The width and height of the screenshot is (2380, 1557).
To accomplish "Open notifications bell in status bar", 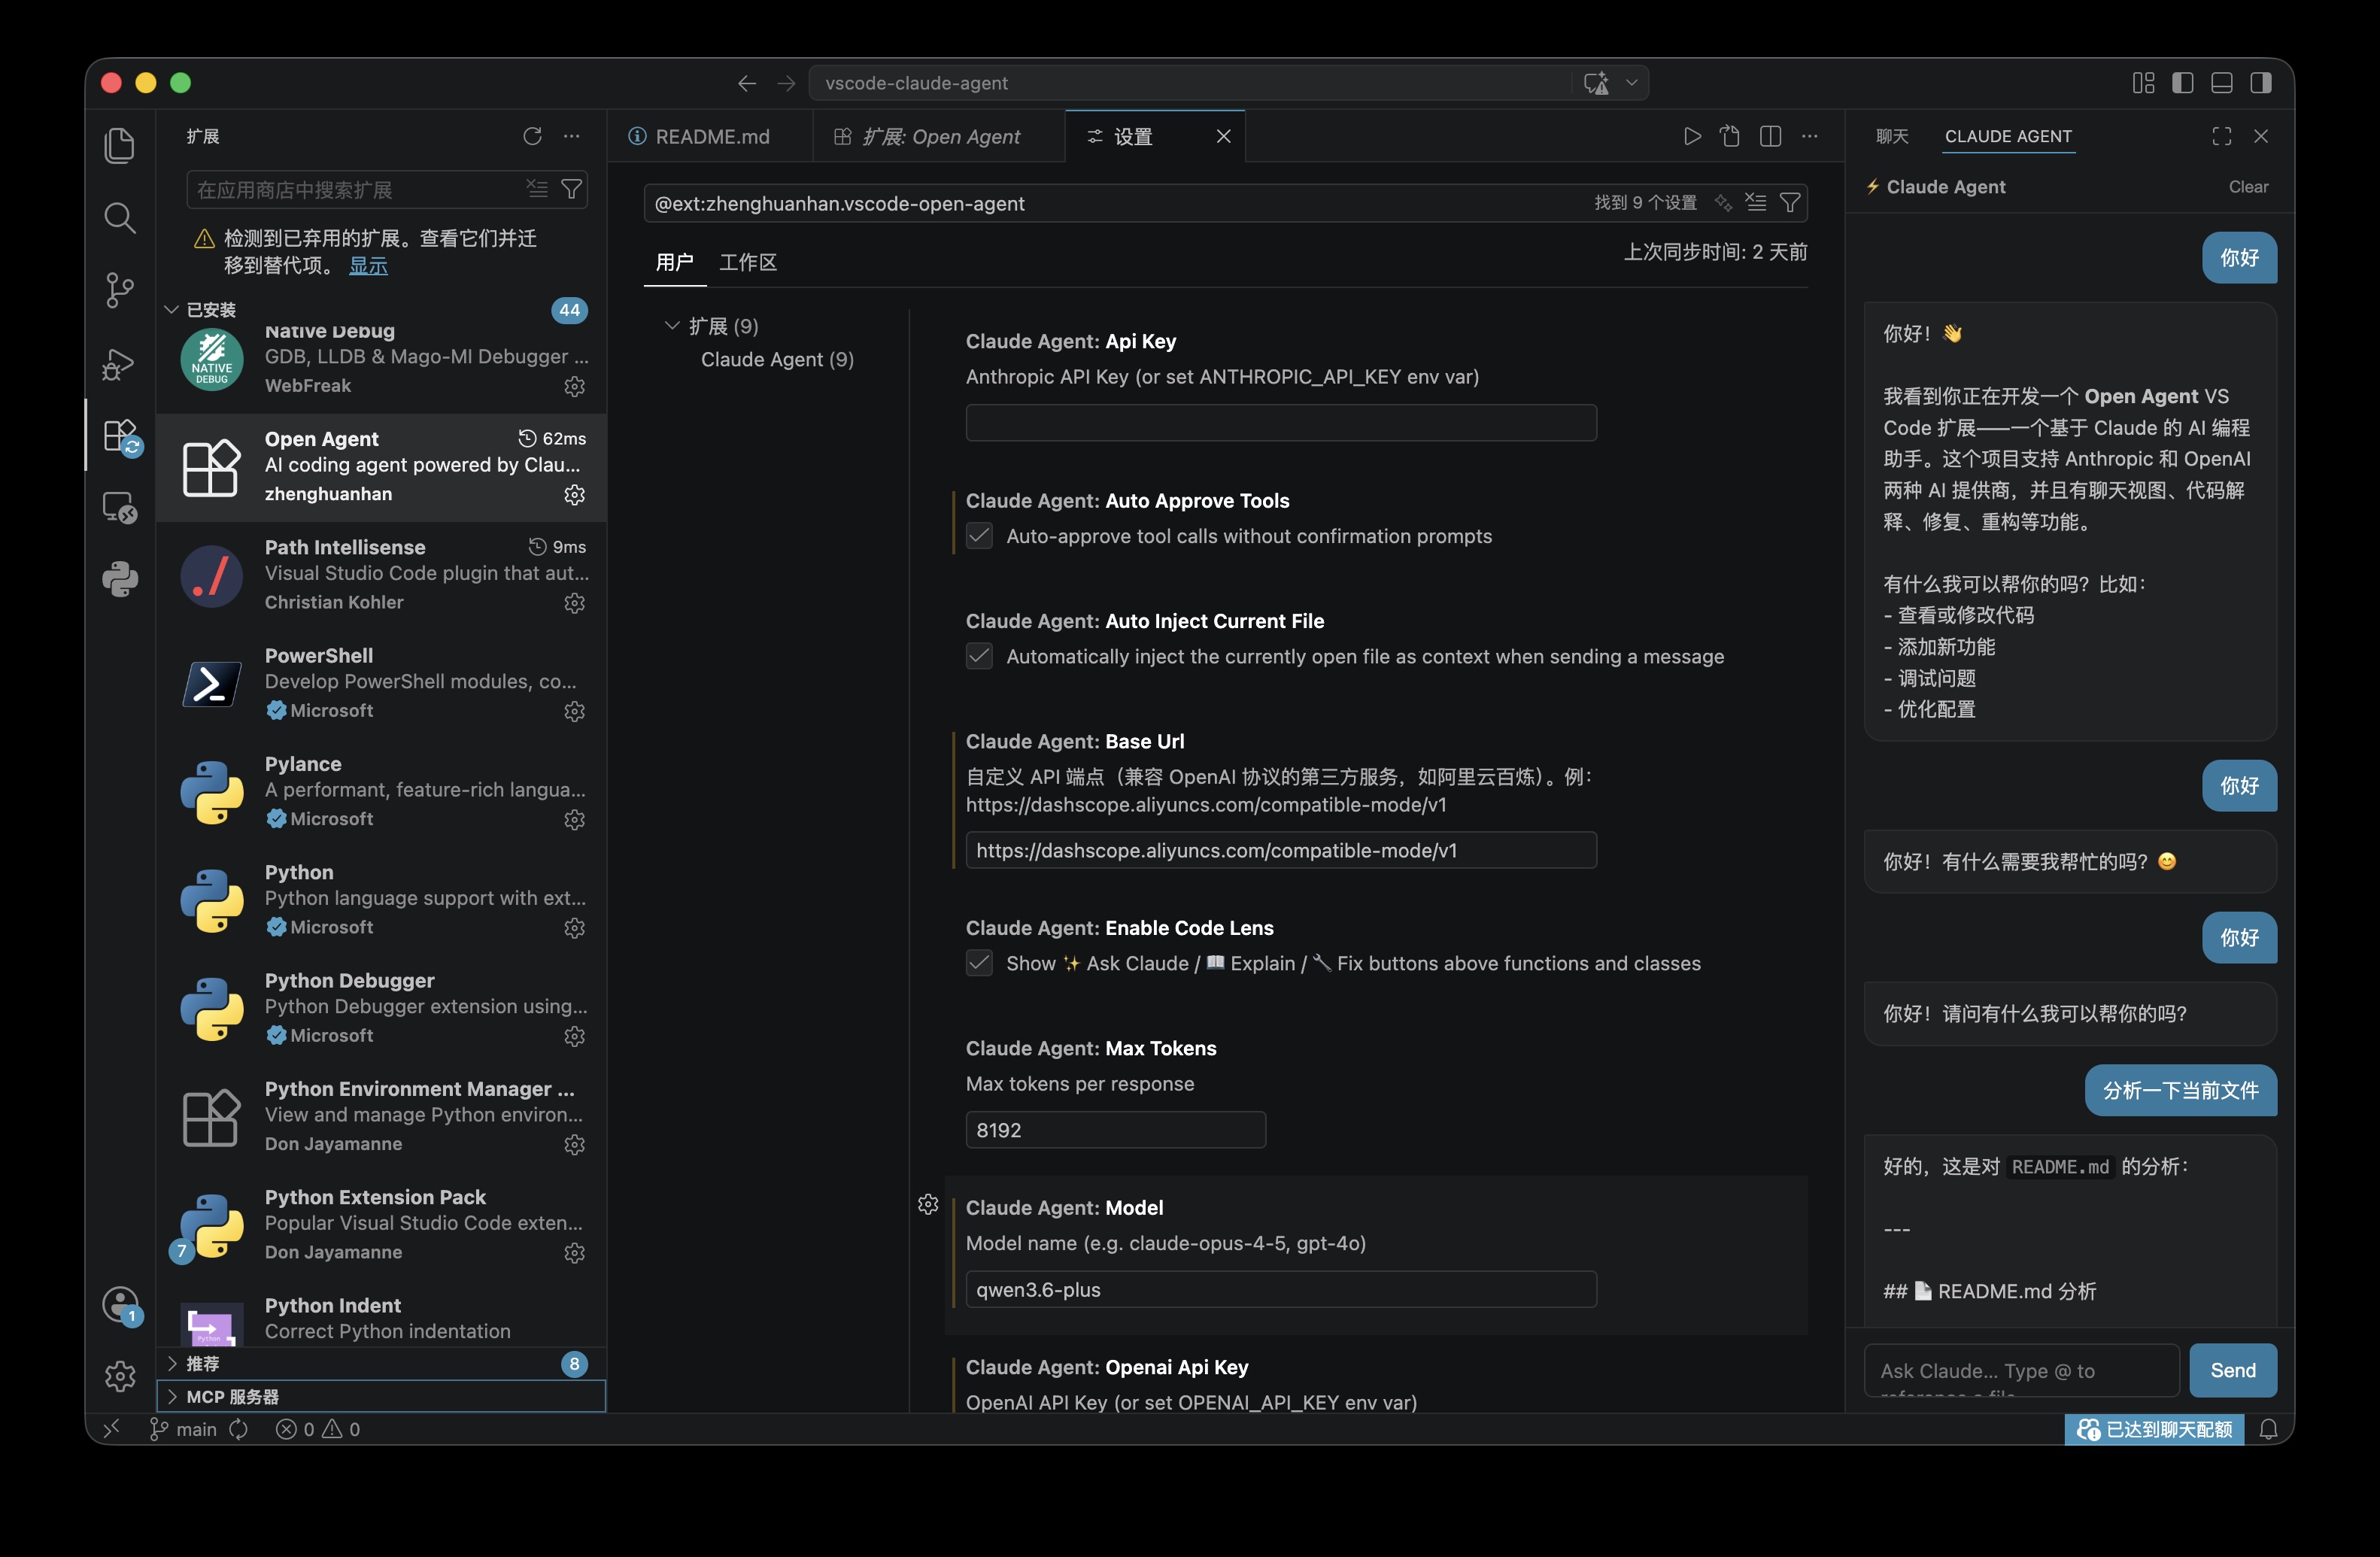I will point(2268,1429).
